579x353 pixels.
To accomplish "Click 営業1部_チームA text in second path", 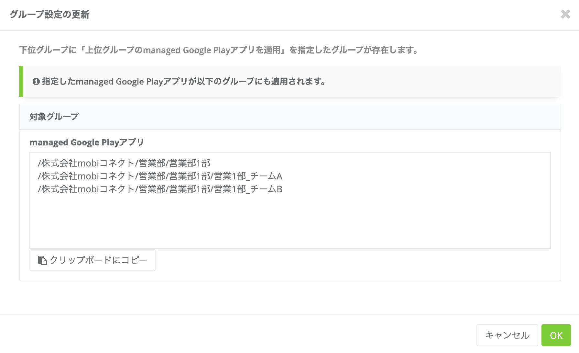I will pos(248,176).
